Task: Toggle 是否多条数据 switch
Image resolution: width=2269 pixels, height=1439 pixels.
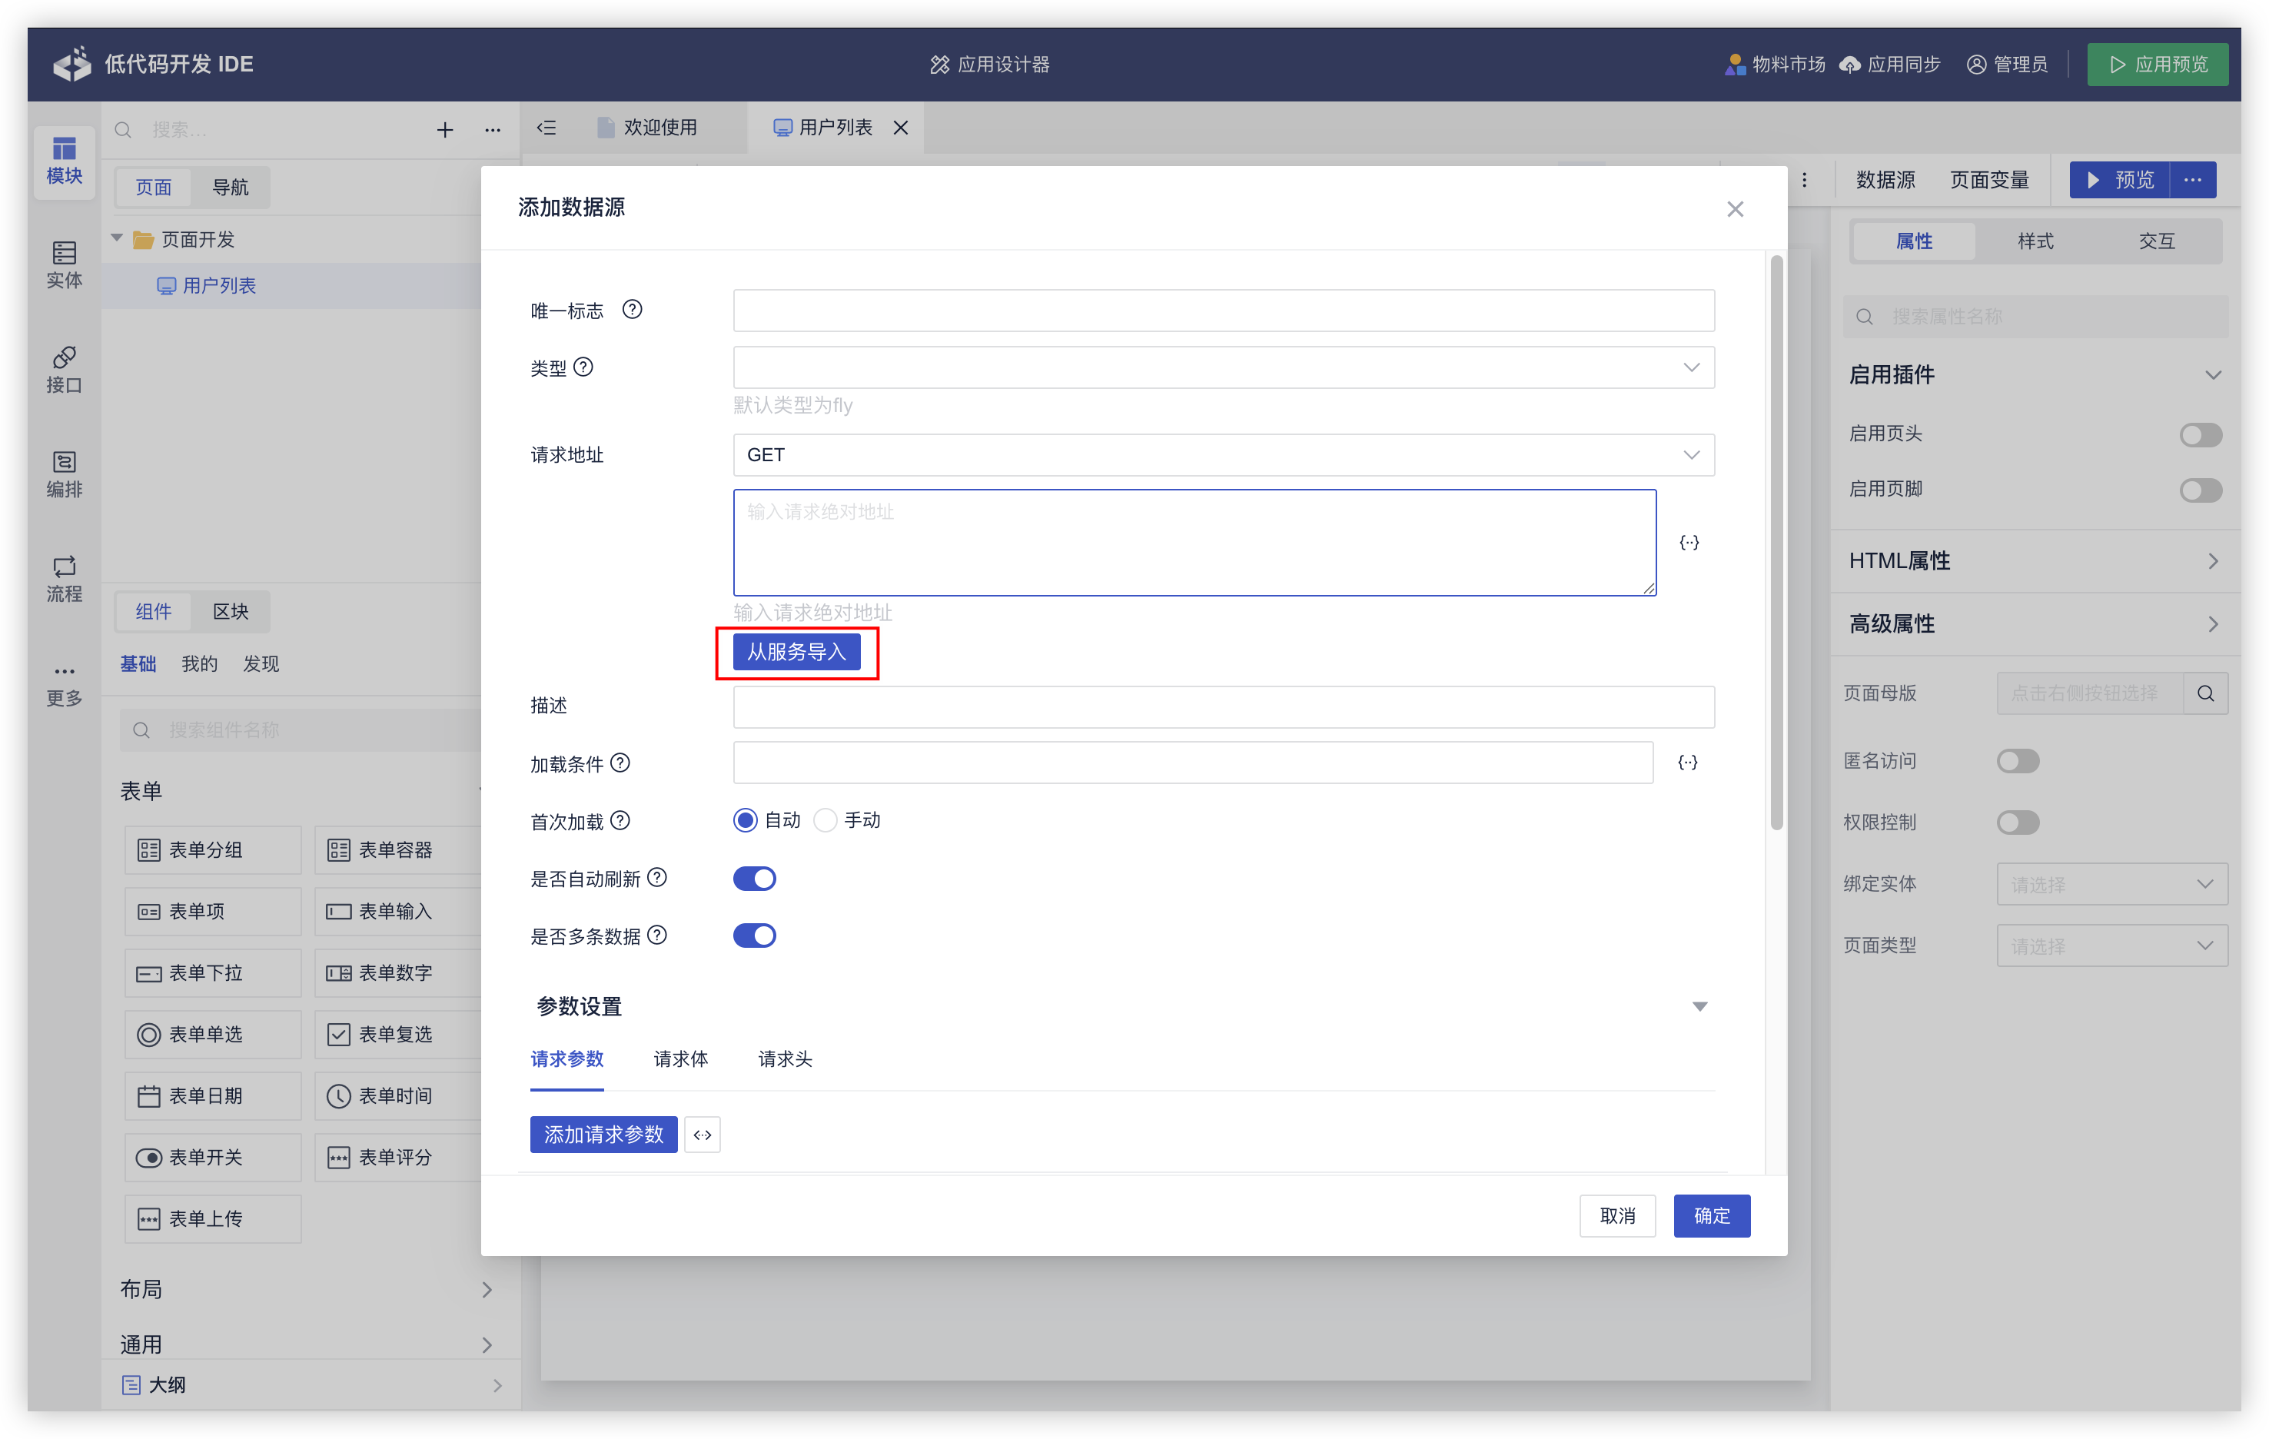Action: tap(754, 936)
